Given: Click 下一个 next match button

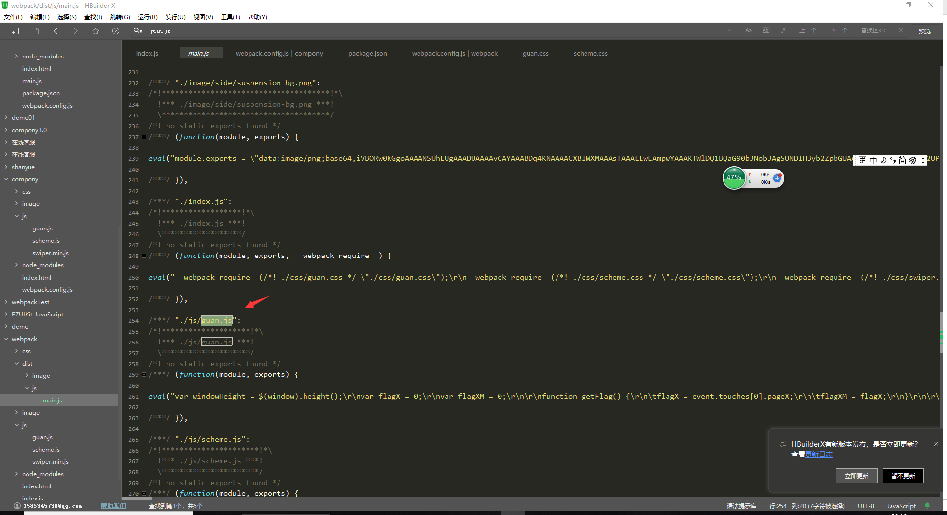Looking at the screenshot, I should coord(839,30).
